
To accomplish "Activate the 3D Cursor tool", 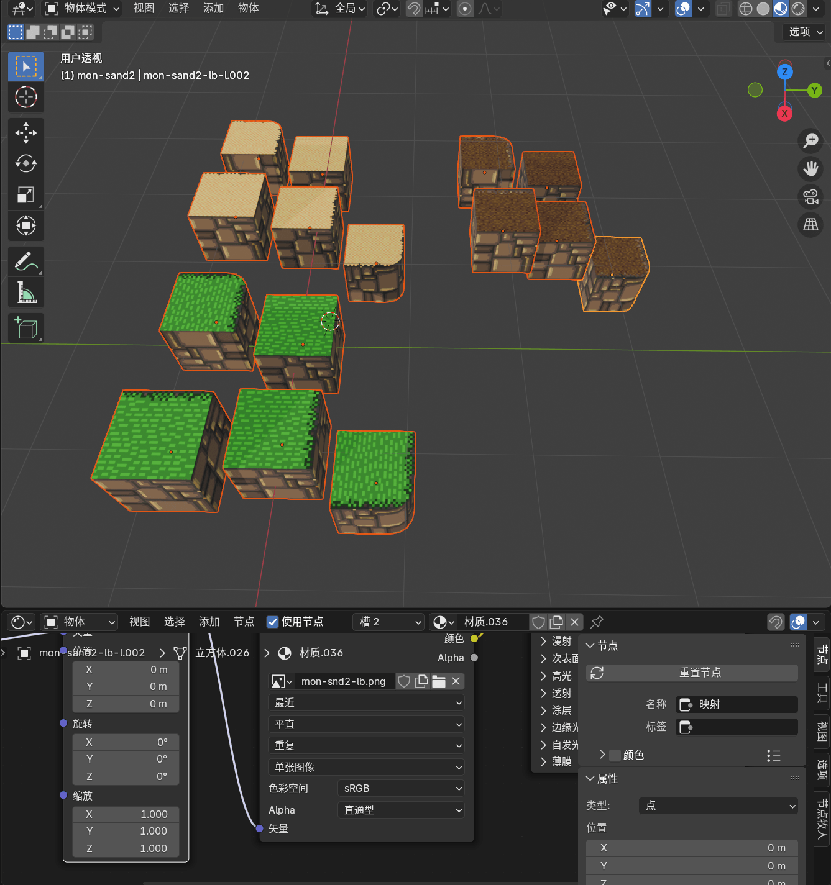I will click(x=26, y=97).
